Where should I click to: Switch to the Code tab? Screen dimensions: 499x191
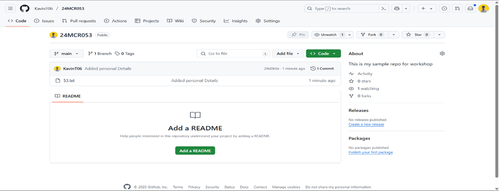point(17,21)
